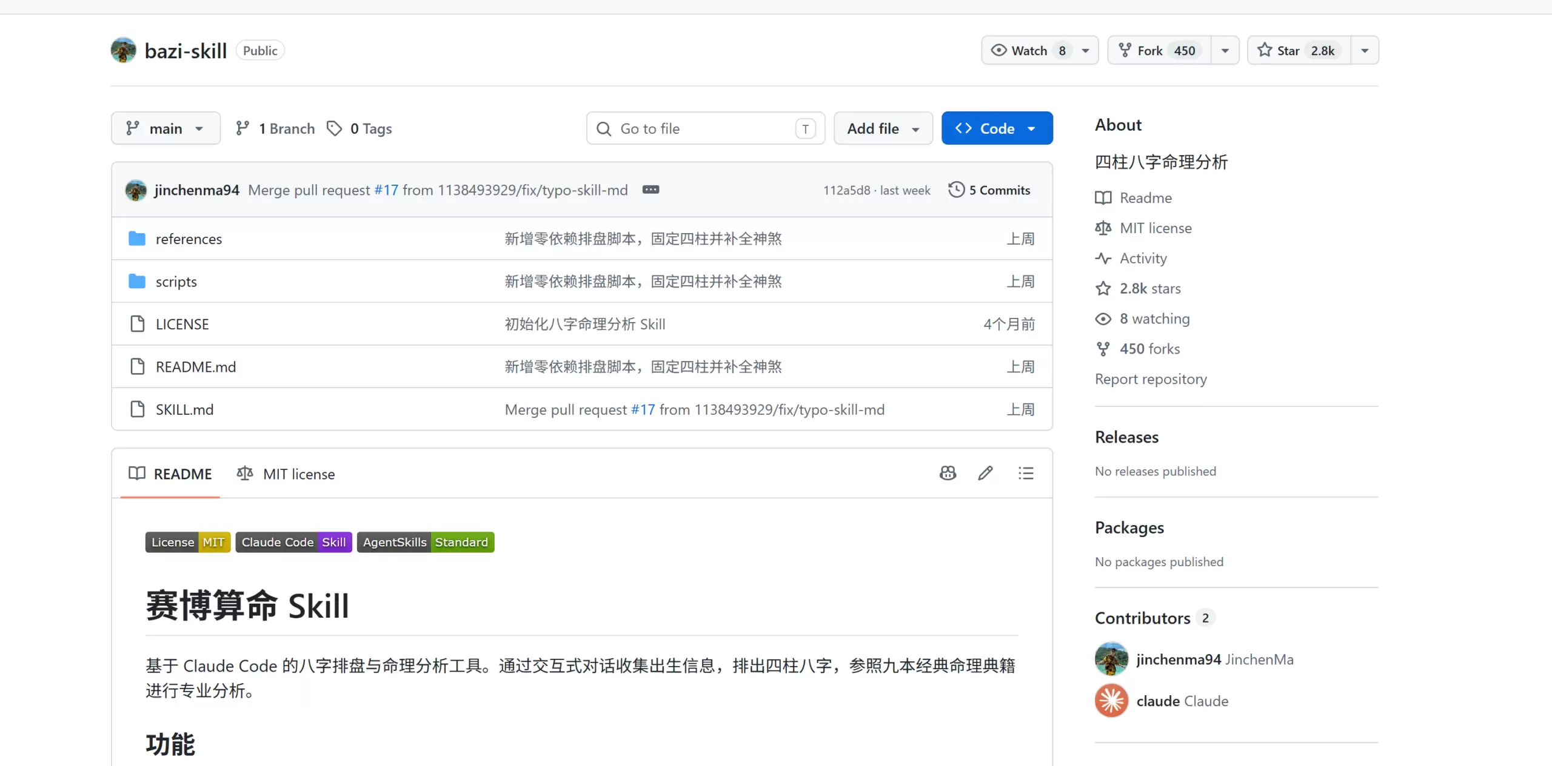The height and width of the screenshot is (766, 1552).
Task: Click the jinchenma94 avatar in the latest commit bar
Action: point(136,190)
